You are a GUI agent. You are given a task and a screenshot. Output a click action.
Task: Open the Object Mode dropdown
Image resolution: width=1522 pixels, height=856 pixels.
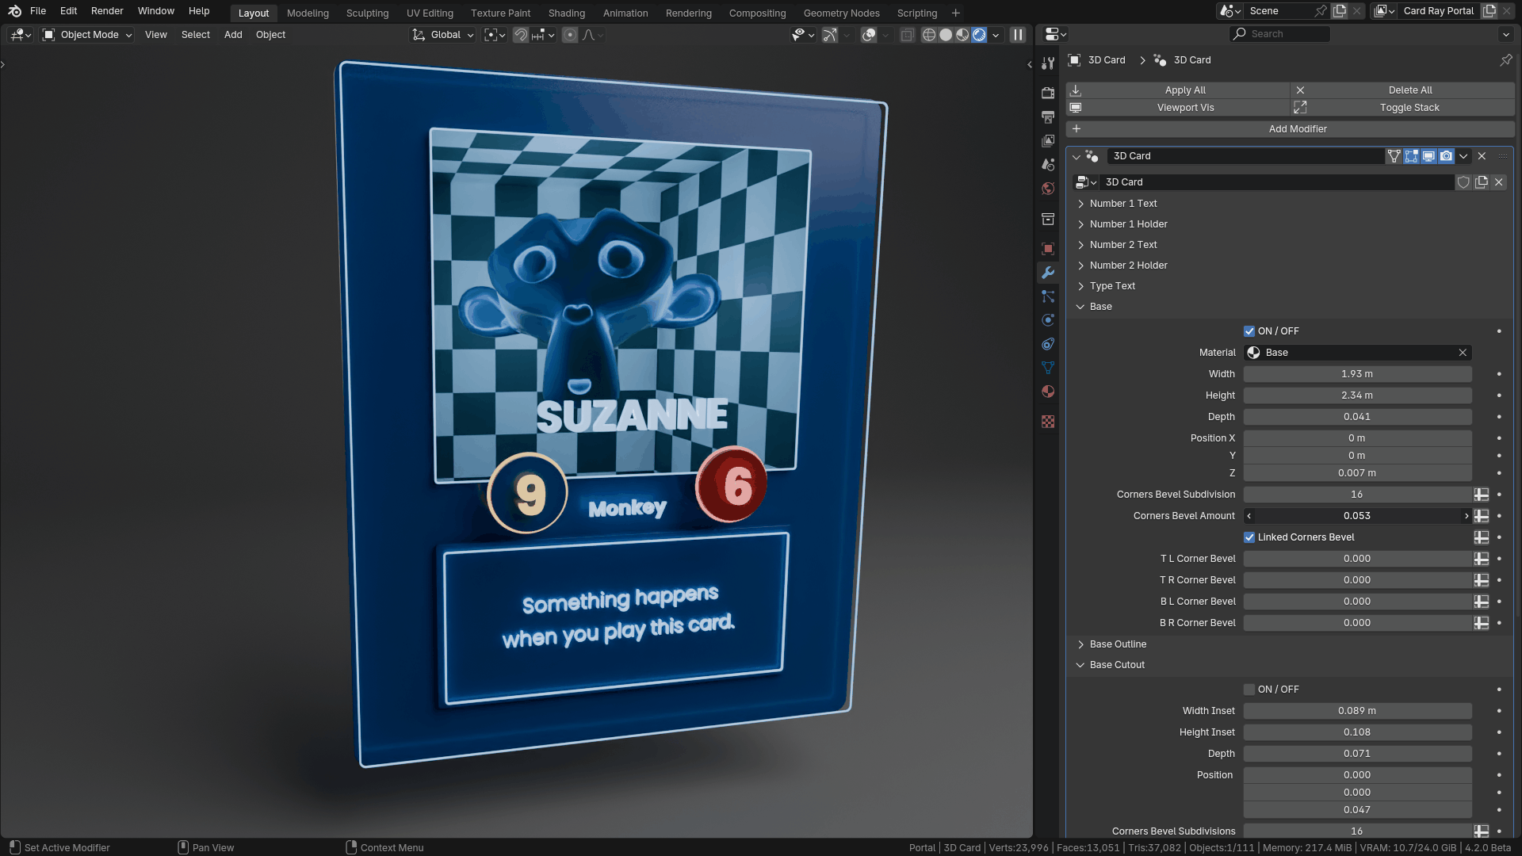point(87,35)
